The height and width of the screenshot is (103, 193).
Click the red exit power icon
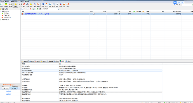click(68, 5)
